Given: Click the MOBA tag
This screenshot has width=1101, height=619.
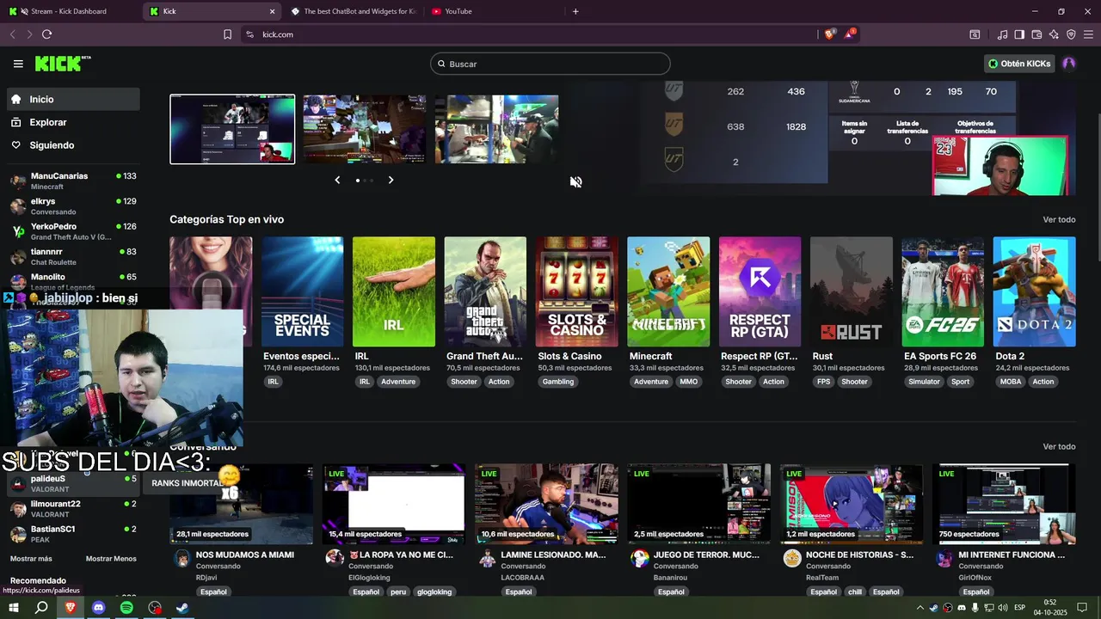Looking at the screenshot, I should 1011,382.
